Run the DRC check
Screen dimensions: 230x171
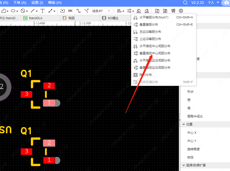(x=70, y=11)
